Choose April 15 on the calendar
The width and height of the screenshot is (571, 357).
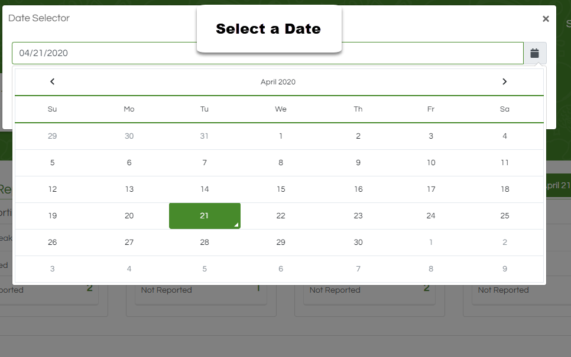coord(281,189)
